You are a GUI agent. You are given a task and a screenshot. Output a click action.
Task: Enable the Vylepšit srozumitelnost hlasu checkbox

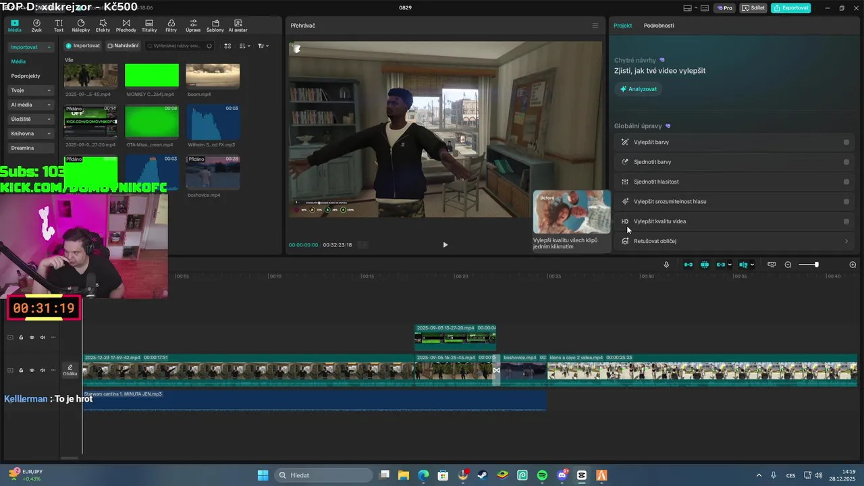846,201
